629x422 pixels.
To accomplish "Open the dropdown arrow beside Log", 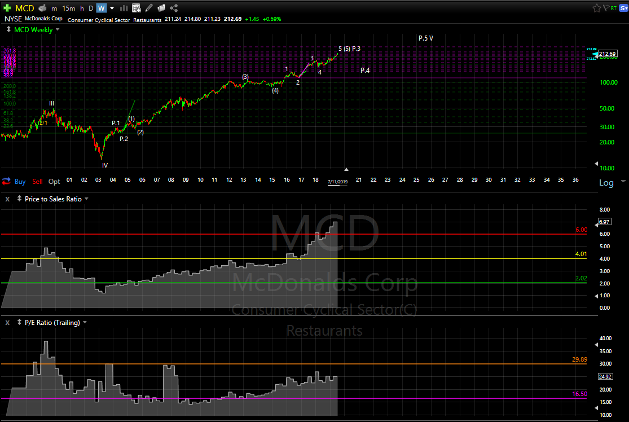I will (623, 181).
